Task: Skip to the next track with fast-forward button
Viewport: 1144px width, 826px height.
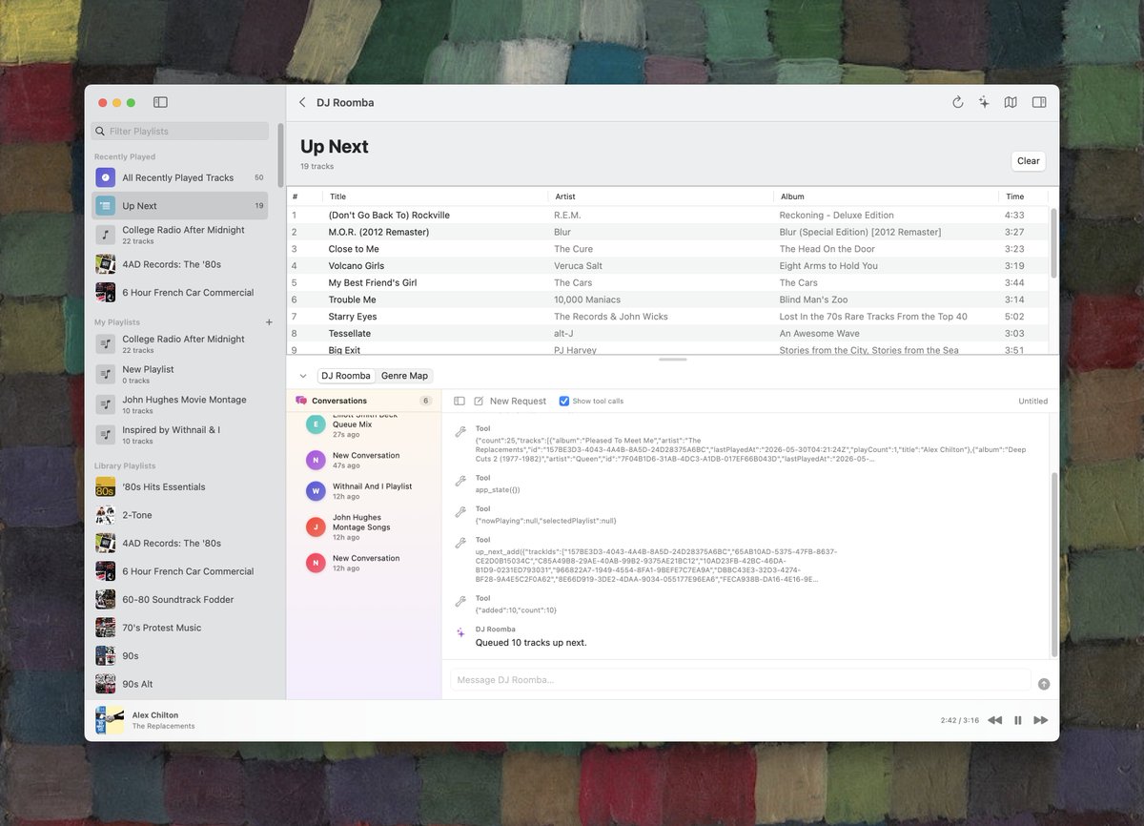Action: click(x=1041, y=720)
